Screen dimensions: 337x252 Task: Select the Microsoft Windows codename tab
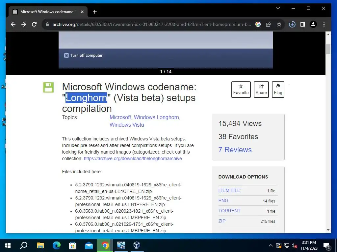(x=48, y=12)
